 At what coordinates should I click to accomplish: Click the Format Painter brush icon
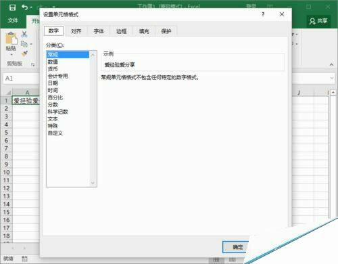pyautogui.click(x=24, y=53)
